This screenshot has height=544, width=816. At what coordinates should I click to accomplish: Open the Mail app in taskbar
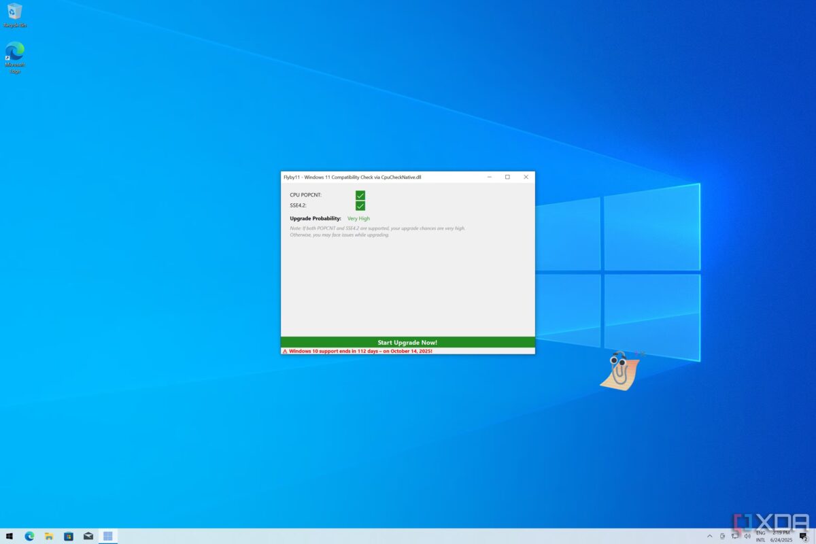[x=88, y=536]
